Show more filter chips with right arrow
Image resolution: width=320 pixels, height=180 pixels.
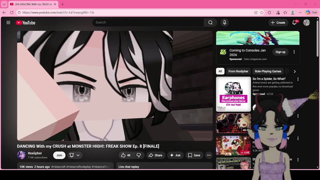pyautogui.click(x=294, y=71)
